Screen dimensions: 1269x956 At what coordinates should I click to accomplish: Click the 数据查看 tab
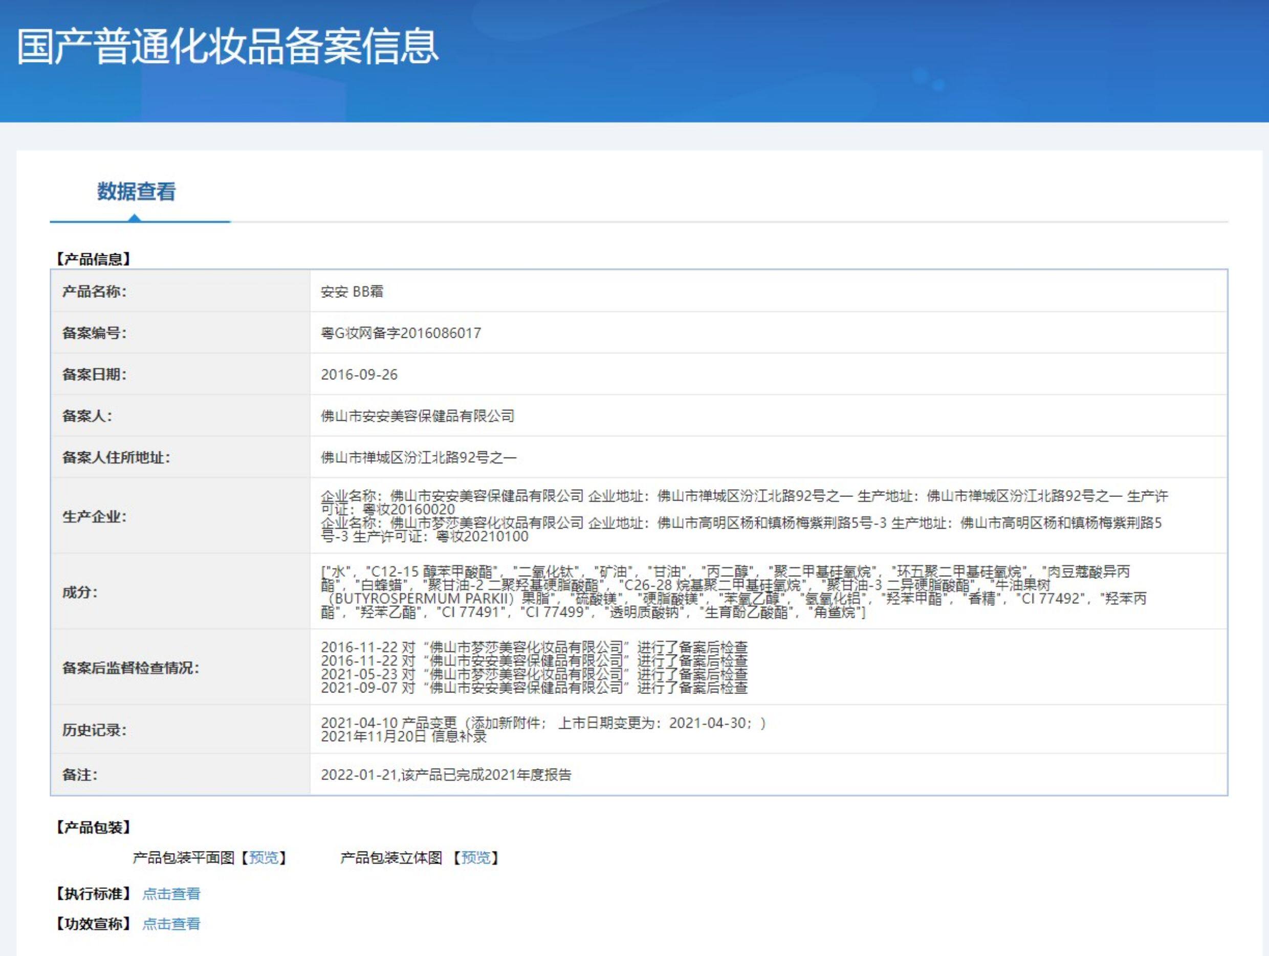[x=136, y=191]
